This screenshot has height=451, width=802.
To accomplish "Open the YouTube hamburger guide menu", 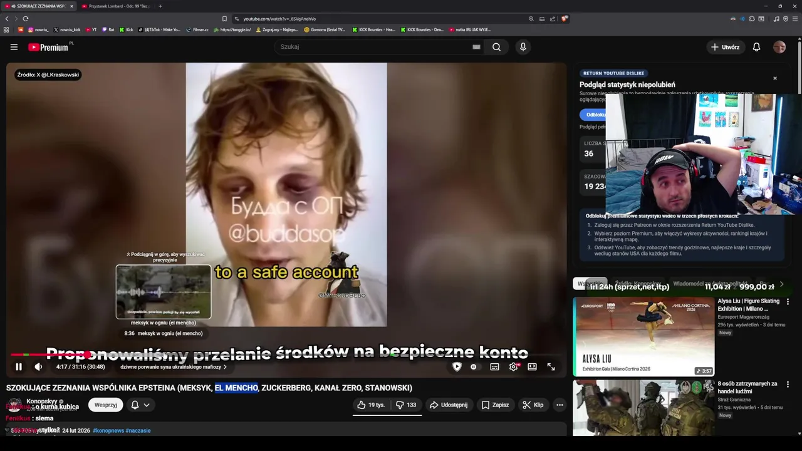I will coord(14,47).
